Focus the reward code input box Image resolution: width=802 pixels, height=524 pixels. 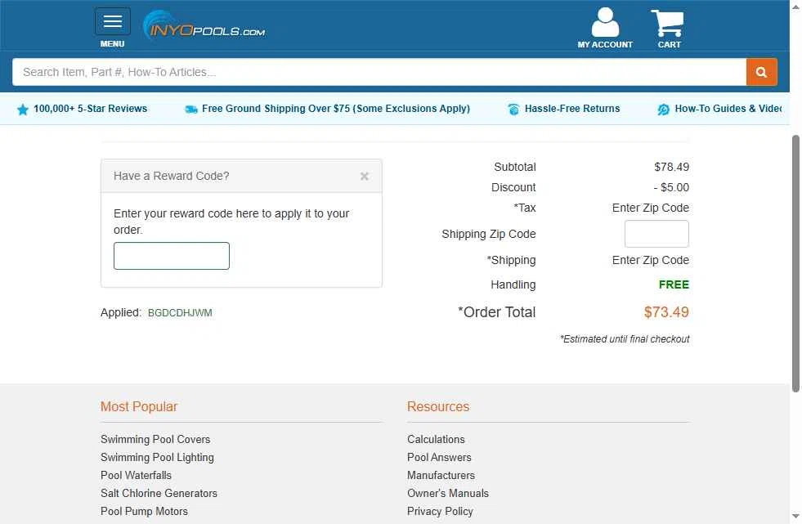(172, 256)
